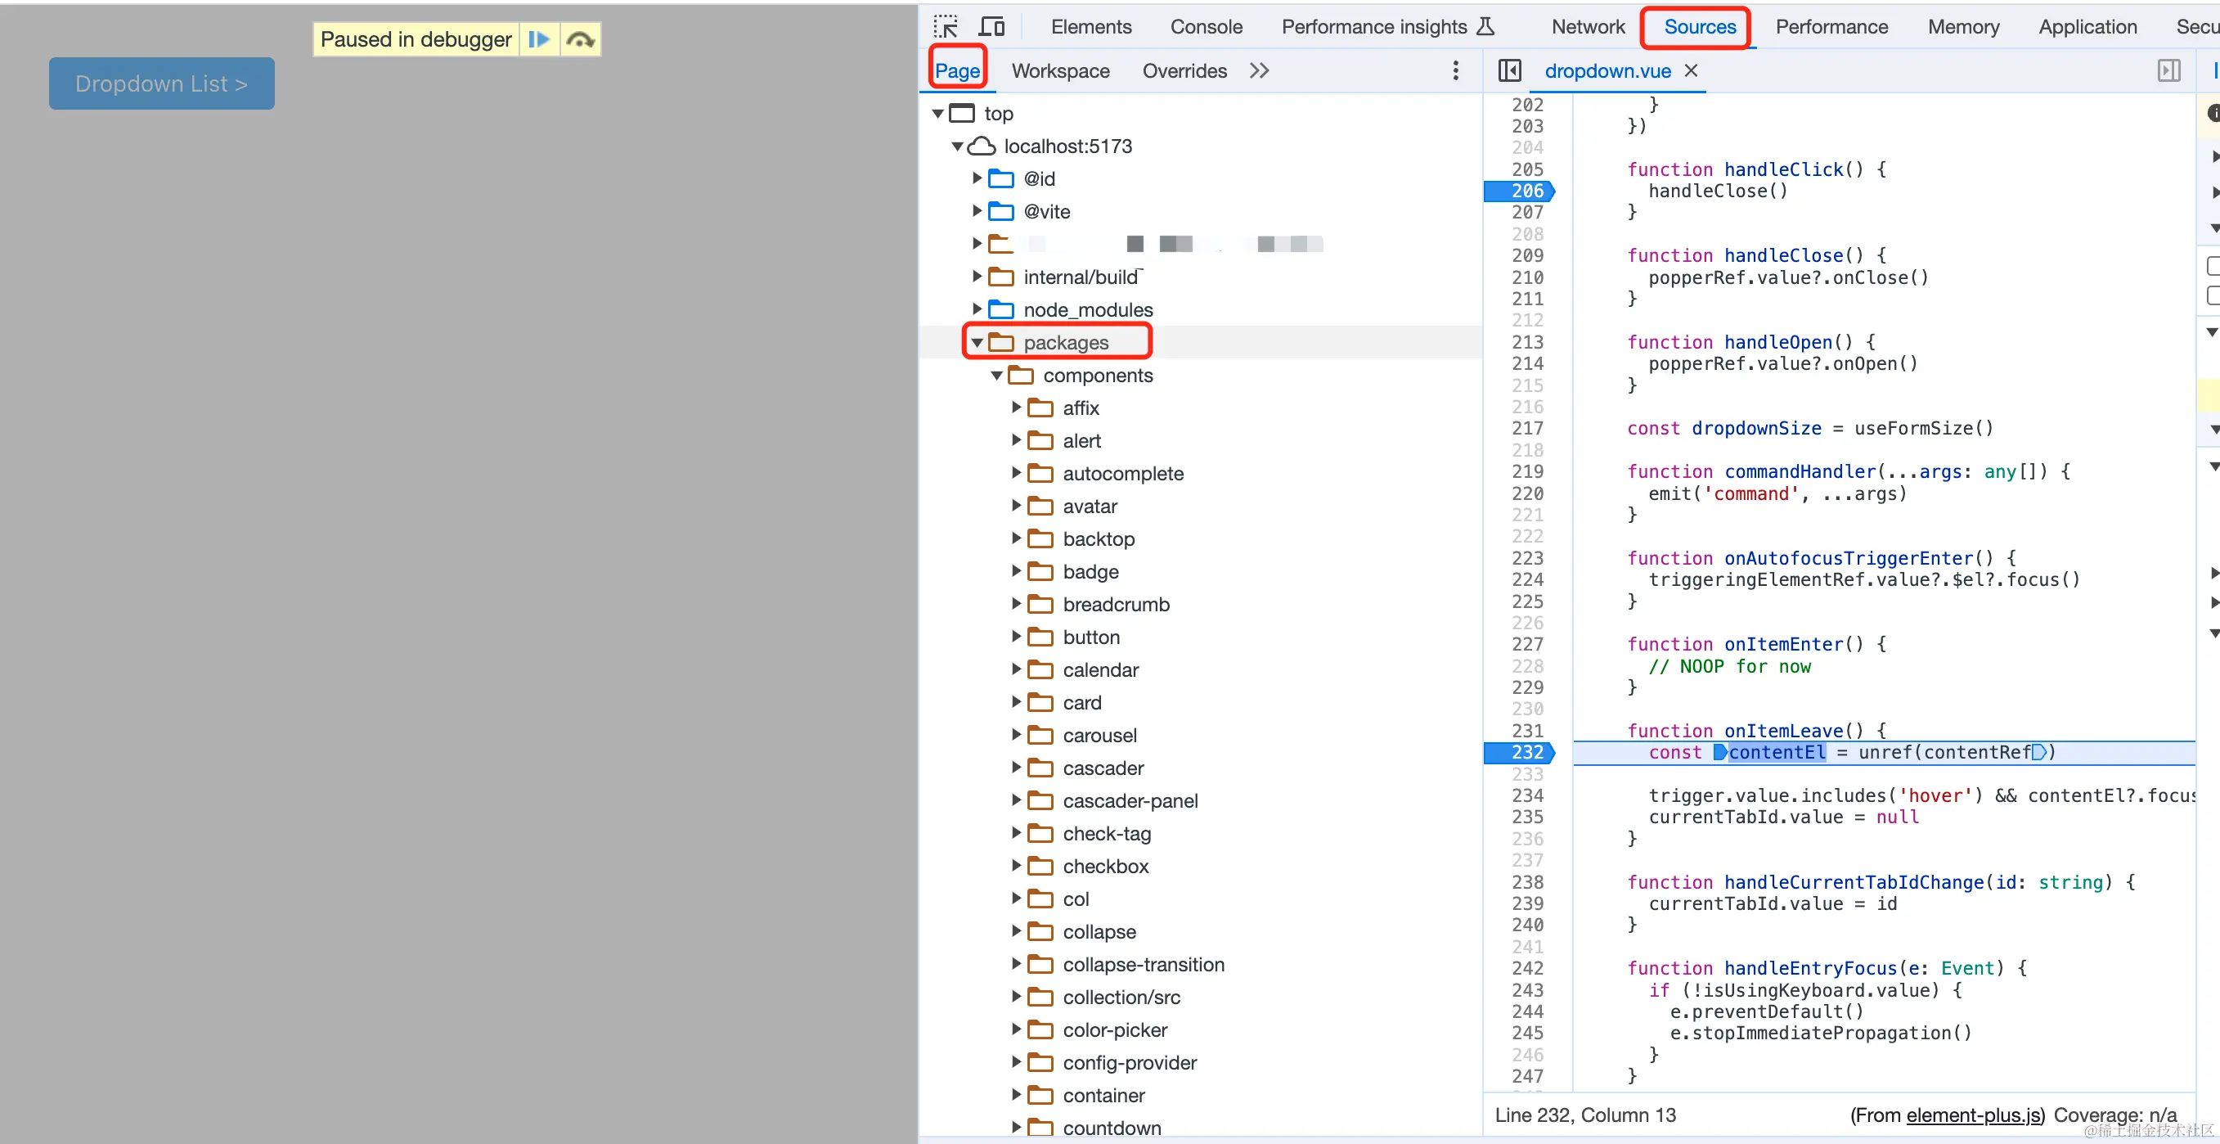Expand the autocomplete folder

[x=1016, y=473]
